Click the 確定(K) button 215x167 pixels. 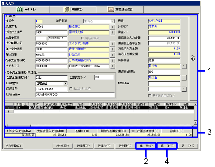point(146,146)
